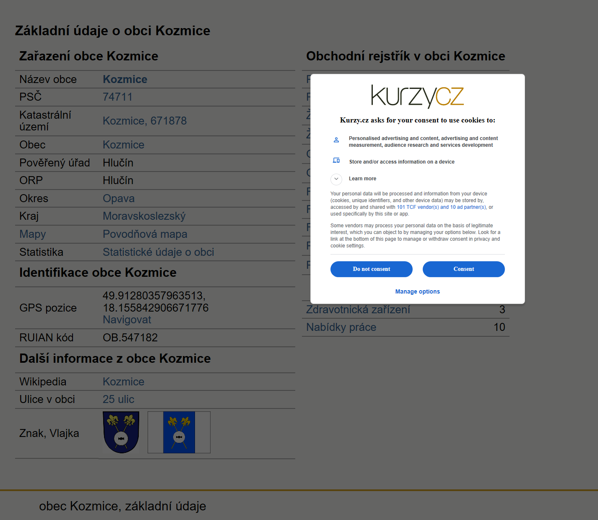Open Statistické údaje o obci link
Viewport: 598px width, 520px height.
(x=158, y=252)
